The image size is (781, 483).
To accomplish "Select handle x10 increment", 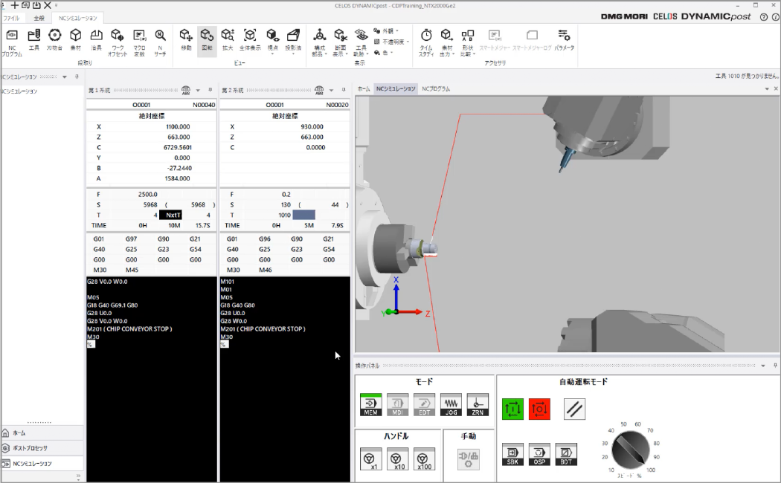I will (397, 459).
